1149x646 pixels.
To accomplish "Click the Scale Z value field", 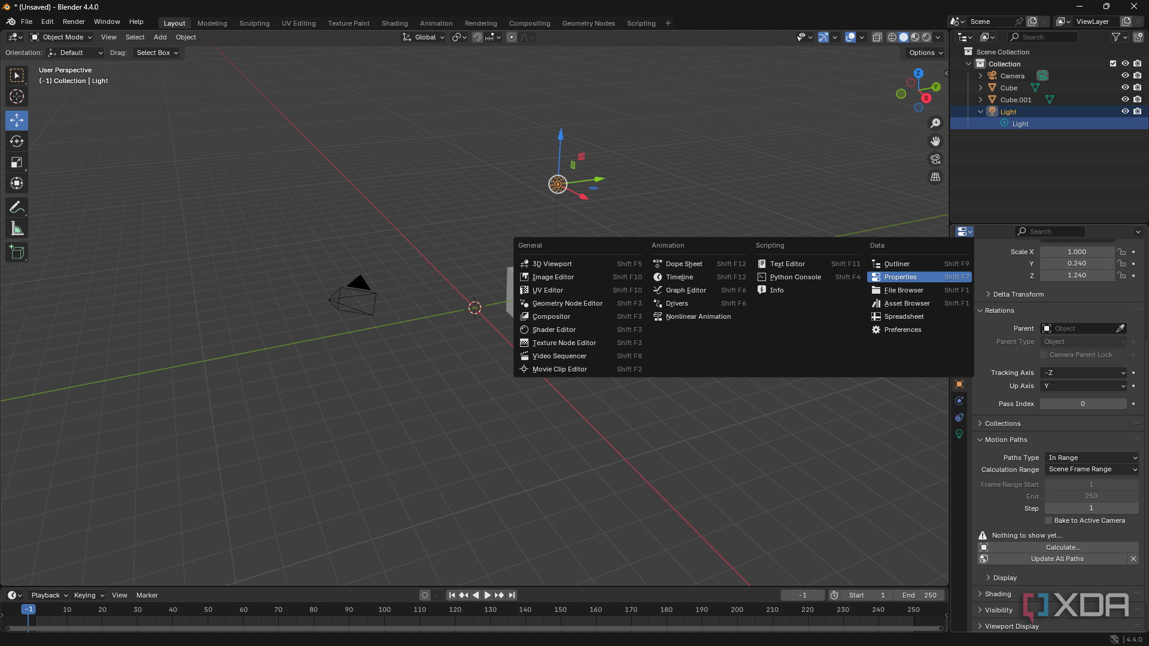I will pyautogui.click(x=1077, y=275).
